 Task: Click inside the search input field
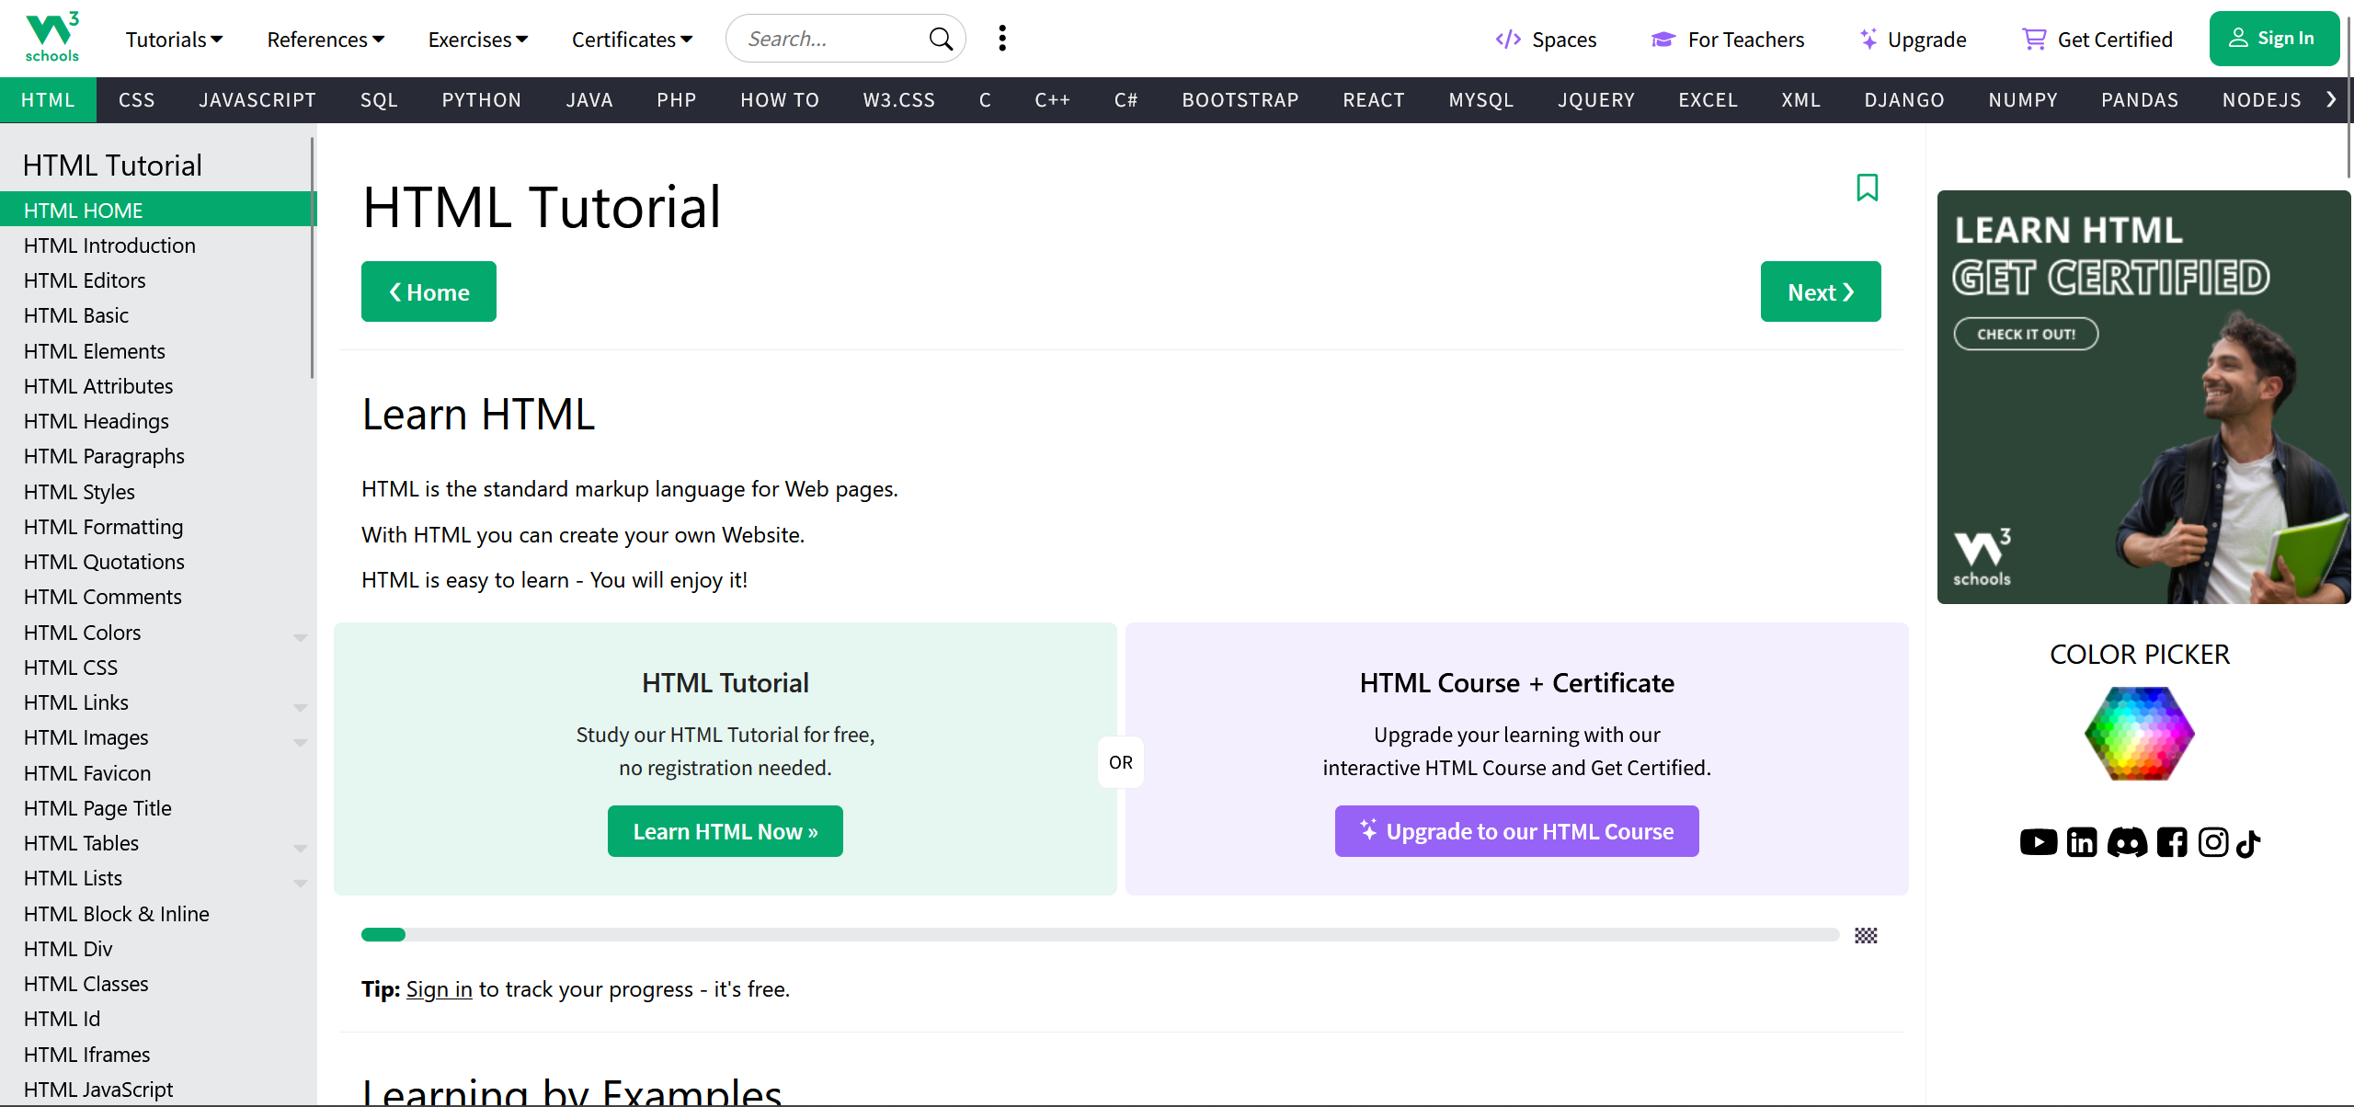coord(828,38)
